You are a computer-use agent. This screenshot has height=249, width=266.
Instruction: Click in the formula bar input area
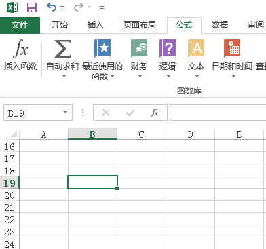pos(218,113)
